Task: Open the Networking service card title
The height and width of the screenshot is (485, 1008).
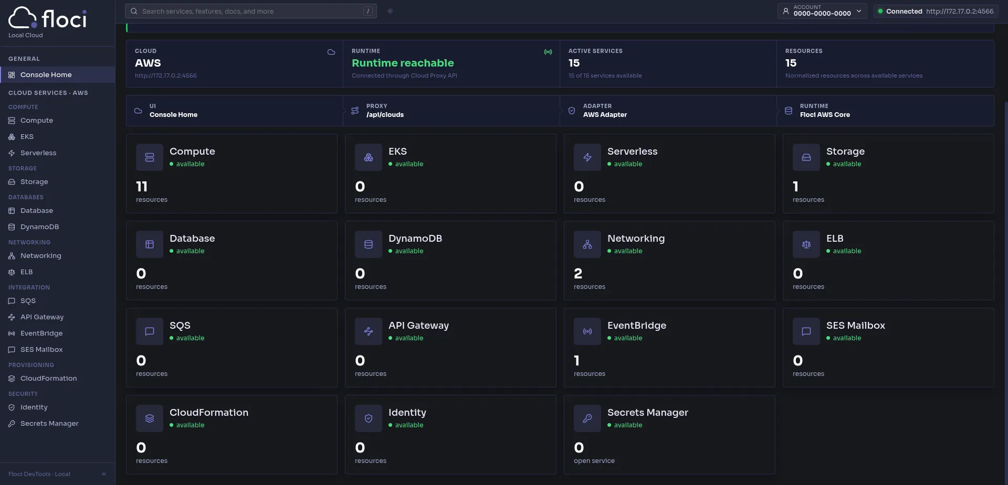Action: coord(636,239)
